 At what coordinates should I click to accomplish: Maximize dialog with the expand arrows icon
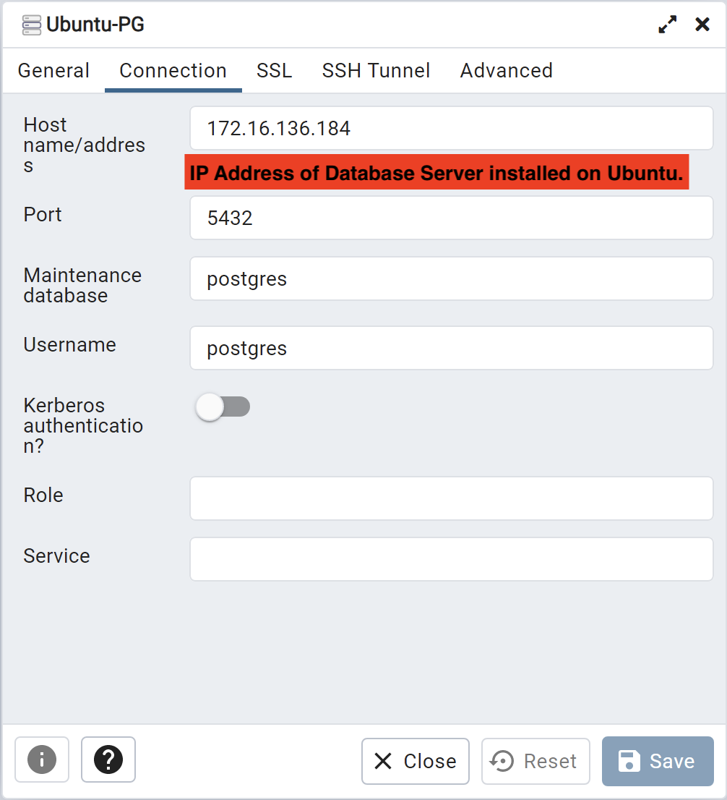pyautogui.click(x=667, y=24)
